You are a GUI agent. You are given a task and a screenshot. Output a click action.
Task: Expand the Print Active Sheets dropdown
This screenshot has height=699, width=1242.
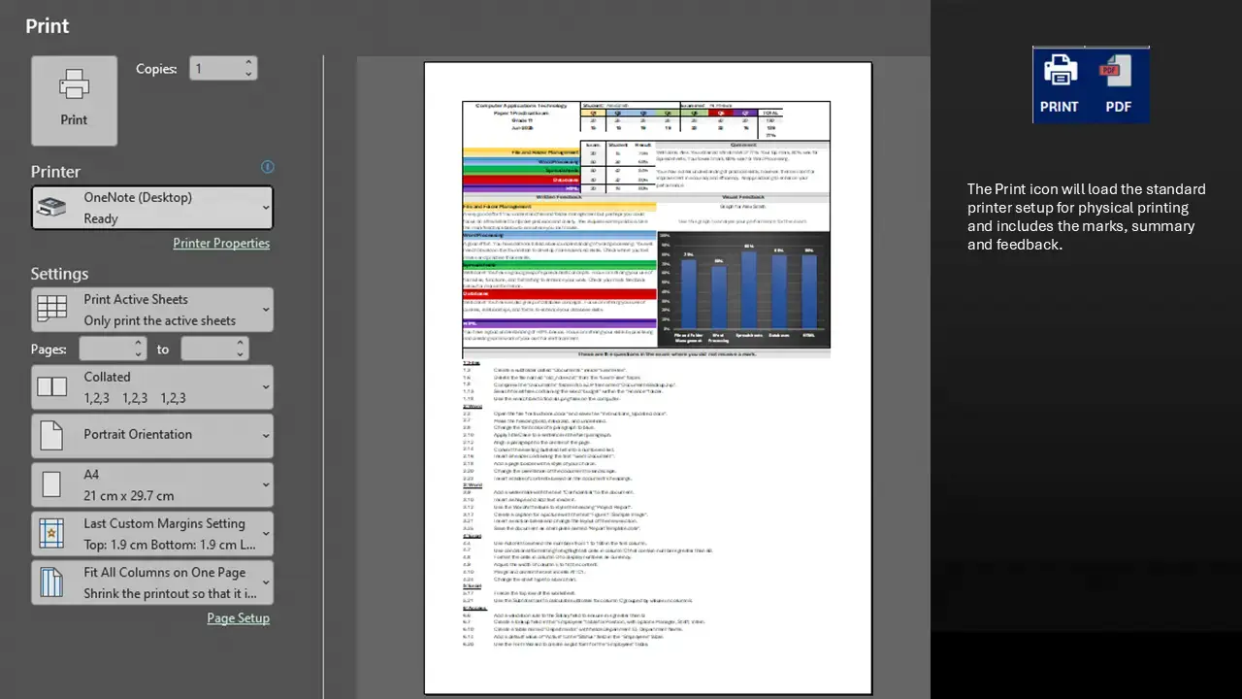[152, 310]
